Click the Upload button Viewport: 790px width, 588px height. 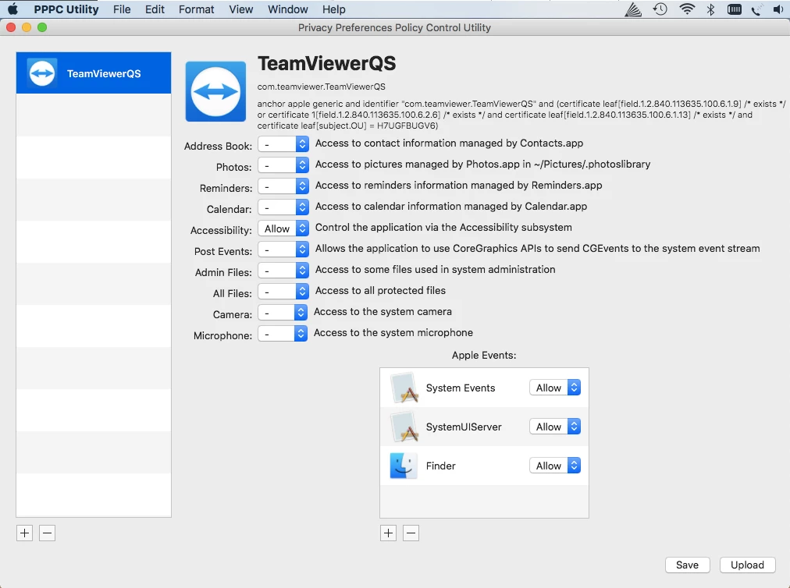(x=747, y=565)
